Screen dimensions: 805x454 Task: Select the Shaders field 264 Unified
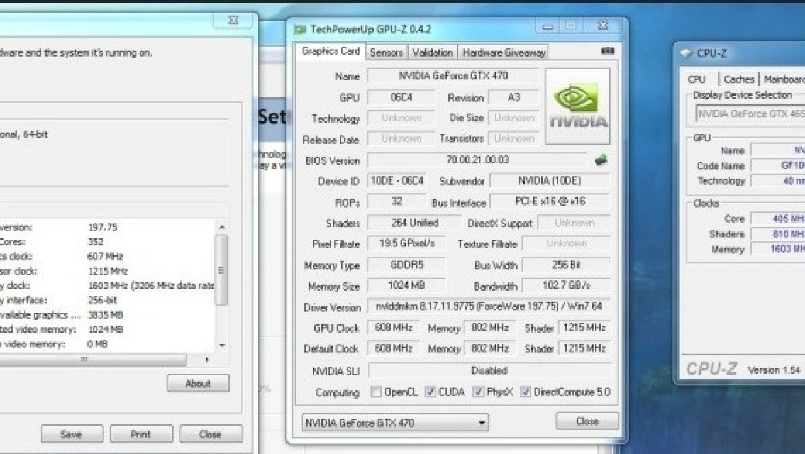click(414, 223)
